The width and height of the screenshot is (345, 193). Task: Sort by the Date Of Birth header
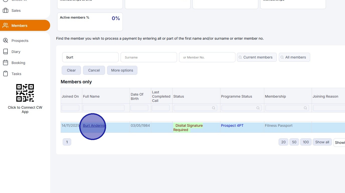pos(137,96)
